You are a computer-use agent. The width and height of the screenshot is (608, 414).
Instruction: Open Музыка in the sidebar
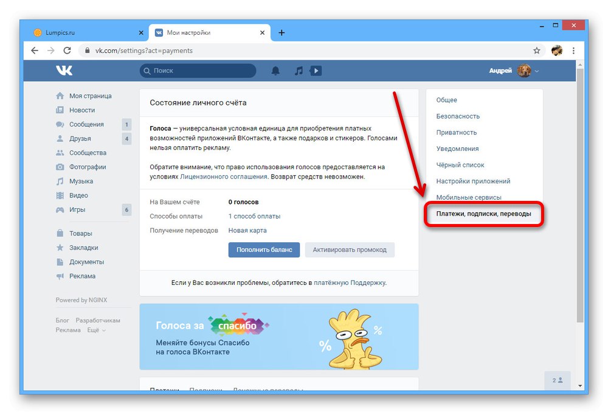pyautogui.click(x=81, y=181)
